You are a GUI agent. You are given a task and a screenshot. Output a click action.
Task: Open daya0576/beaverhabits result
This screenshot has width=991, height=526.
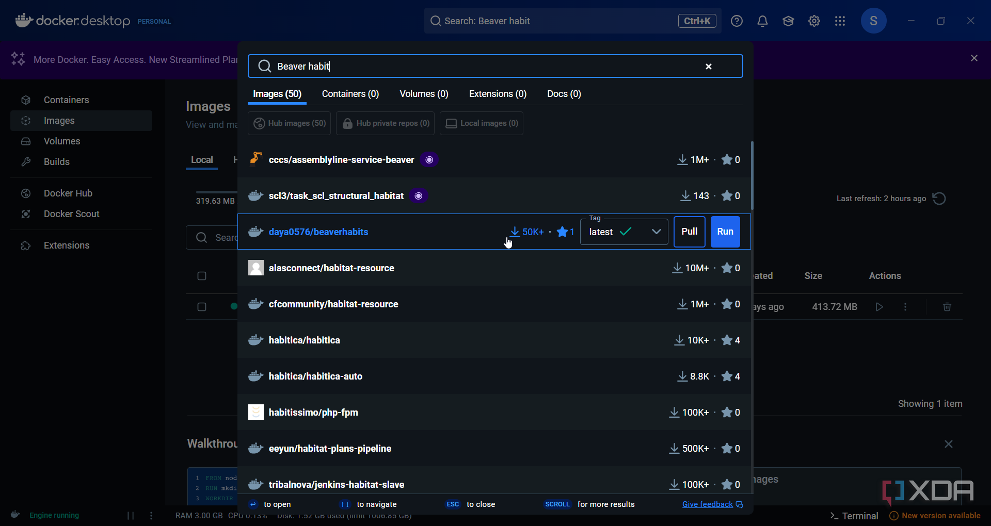(318, 232)
